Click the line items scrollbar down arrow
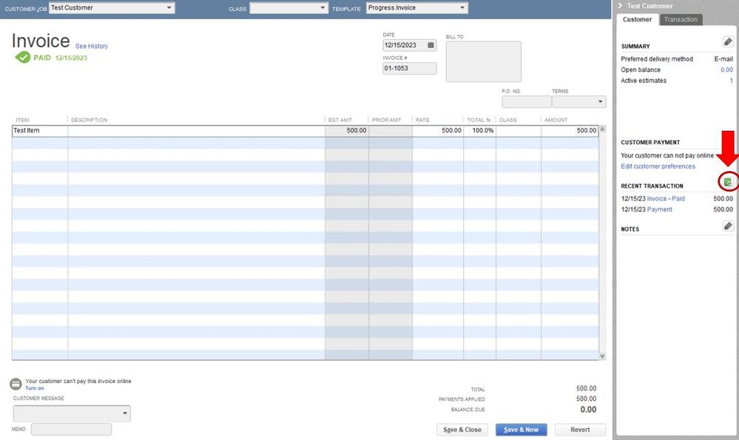This screenshot has width=739, height=440. coord(602,356)
